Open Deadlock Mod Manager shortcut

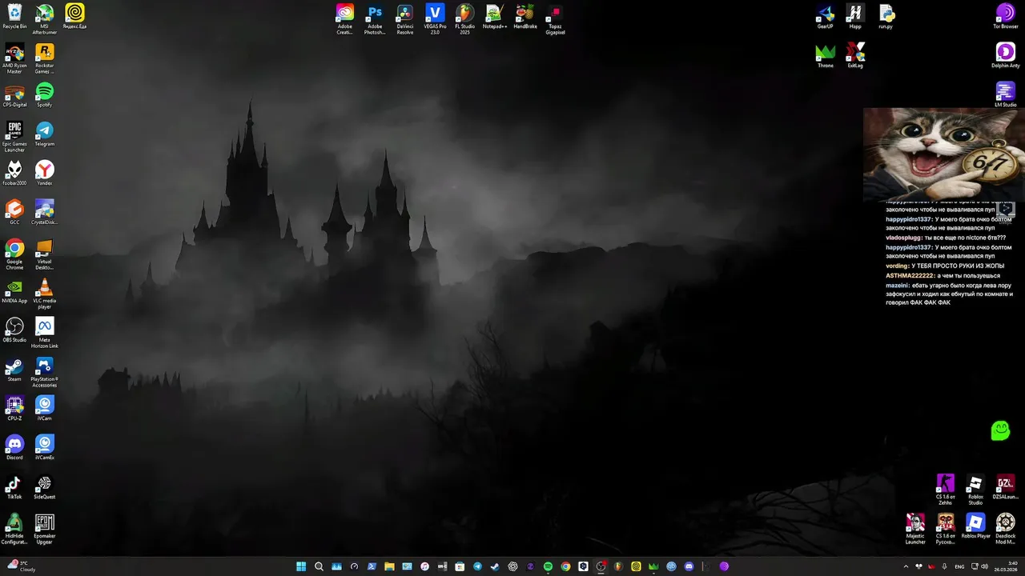[1006, 529]
